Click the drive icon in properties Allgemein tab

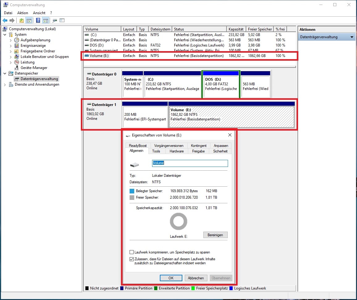[135, 165]
